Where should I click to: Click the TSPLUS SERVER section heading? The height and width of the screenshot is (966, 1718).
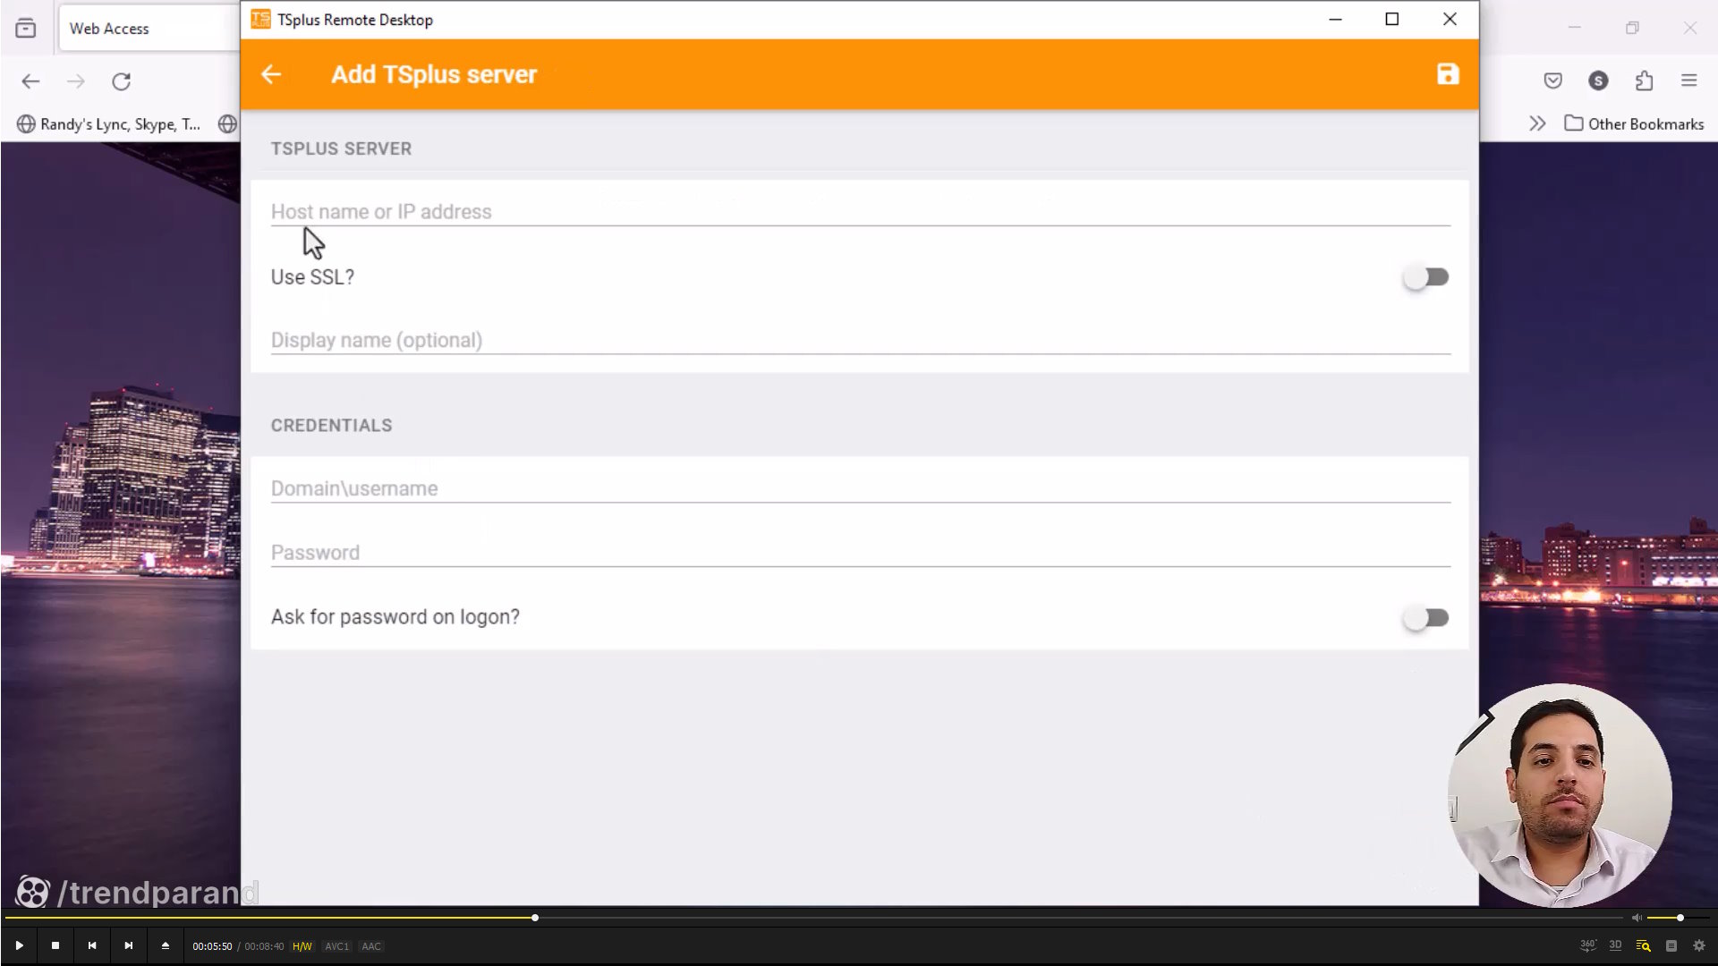341,148
